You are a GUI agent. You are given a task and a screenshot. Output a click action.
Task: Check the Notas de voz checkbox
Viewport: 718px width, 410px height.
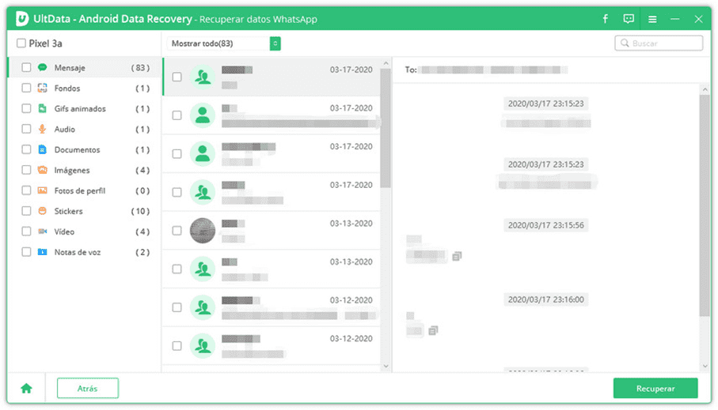click(x=27, y=252)
